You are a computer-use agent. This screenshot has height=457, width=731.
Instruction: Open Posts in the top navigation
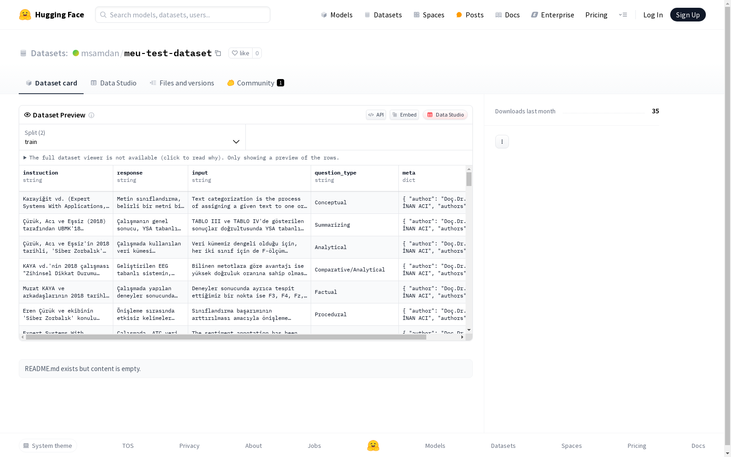pos(470,15)
